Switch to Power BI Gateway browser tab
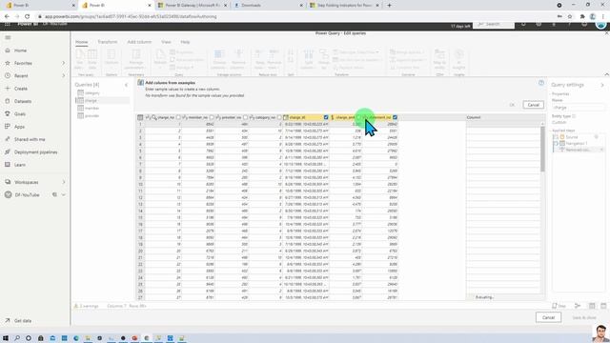 click(x=193, y=6)
